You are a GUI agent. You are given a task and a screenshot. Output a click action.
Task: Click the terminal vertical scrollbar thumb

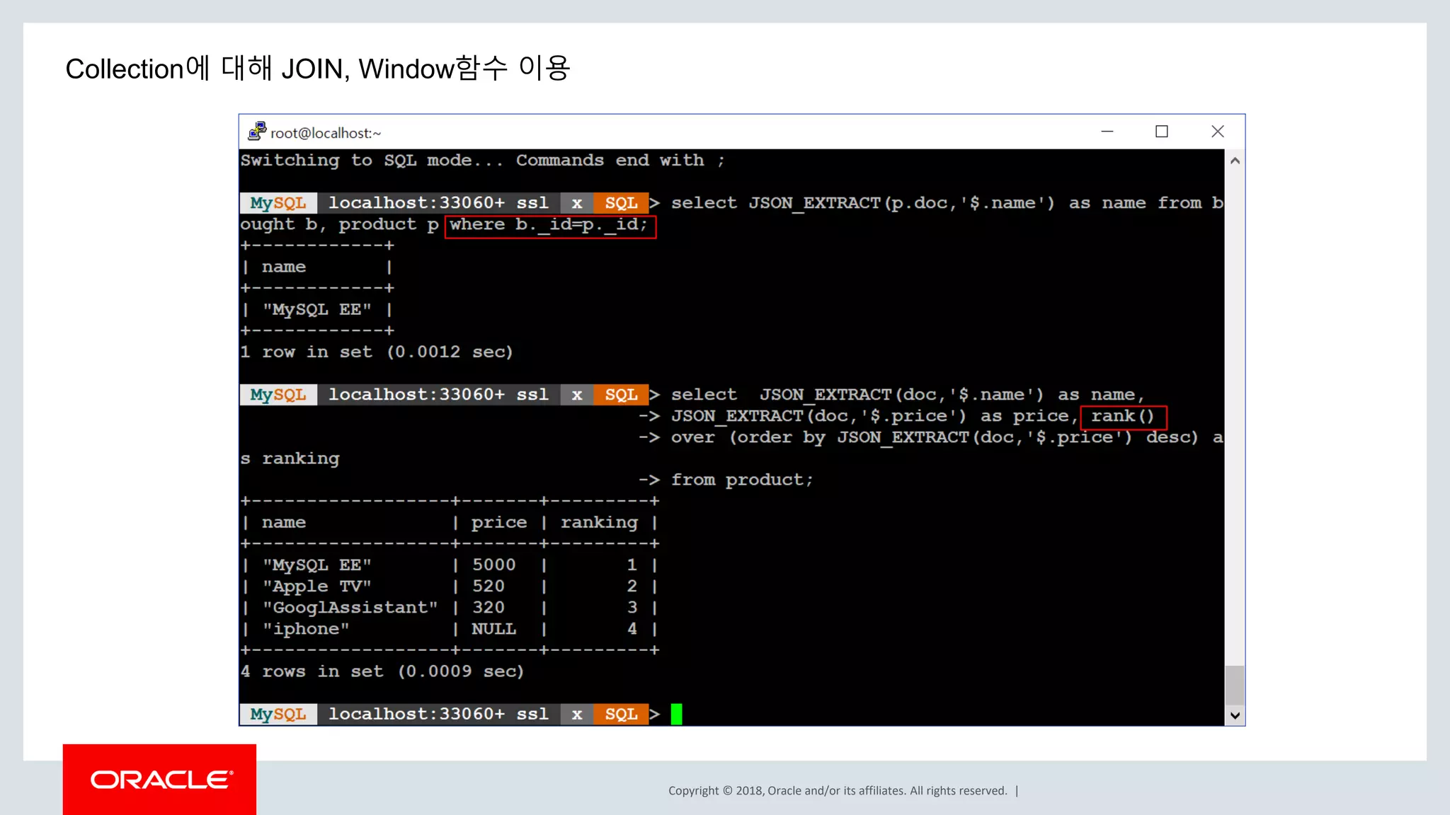click(1235, 685)
